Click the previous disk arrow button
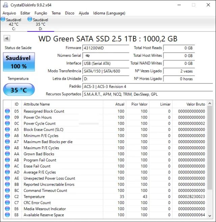This screenshot has width=216, height=222. click(7, 39)
